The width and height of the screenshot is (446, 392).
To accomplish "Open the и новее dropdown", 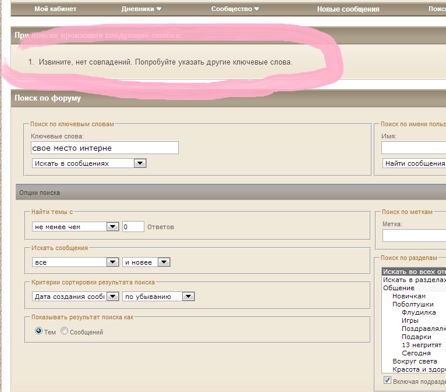I will 164,262.
